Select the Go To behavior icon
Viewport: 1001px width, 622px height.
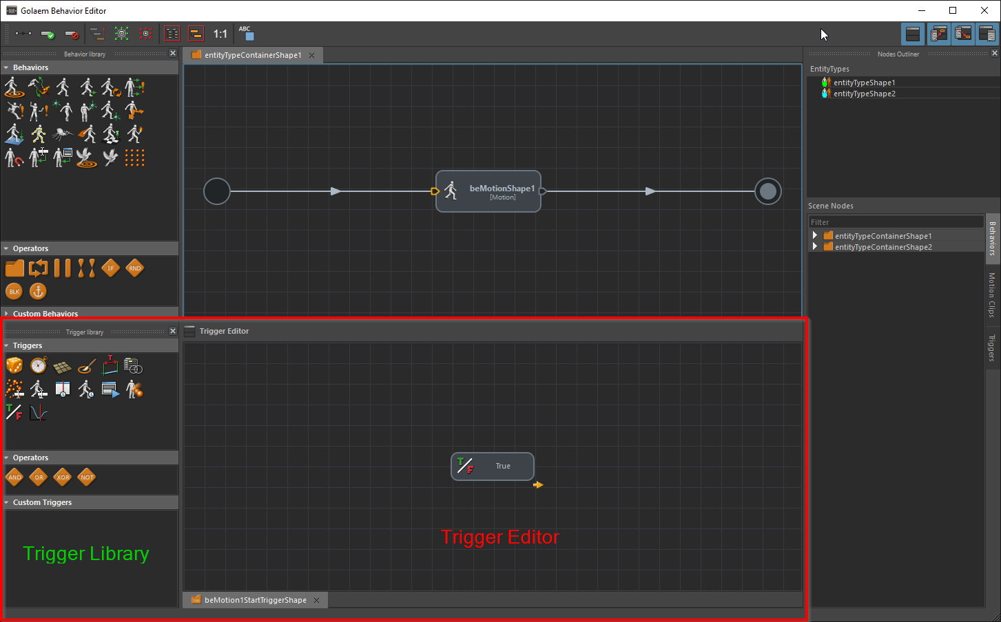point(14,87)
